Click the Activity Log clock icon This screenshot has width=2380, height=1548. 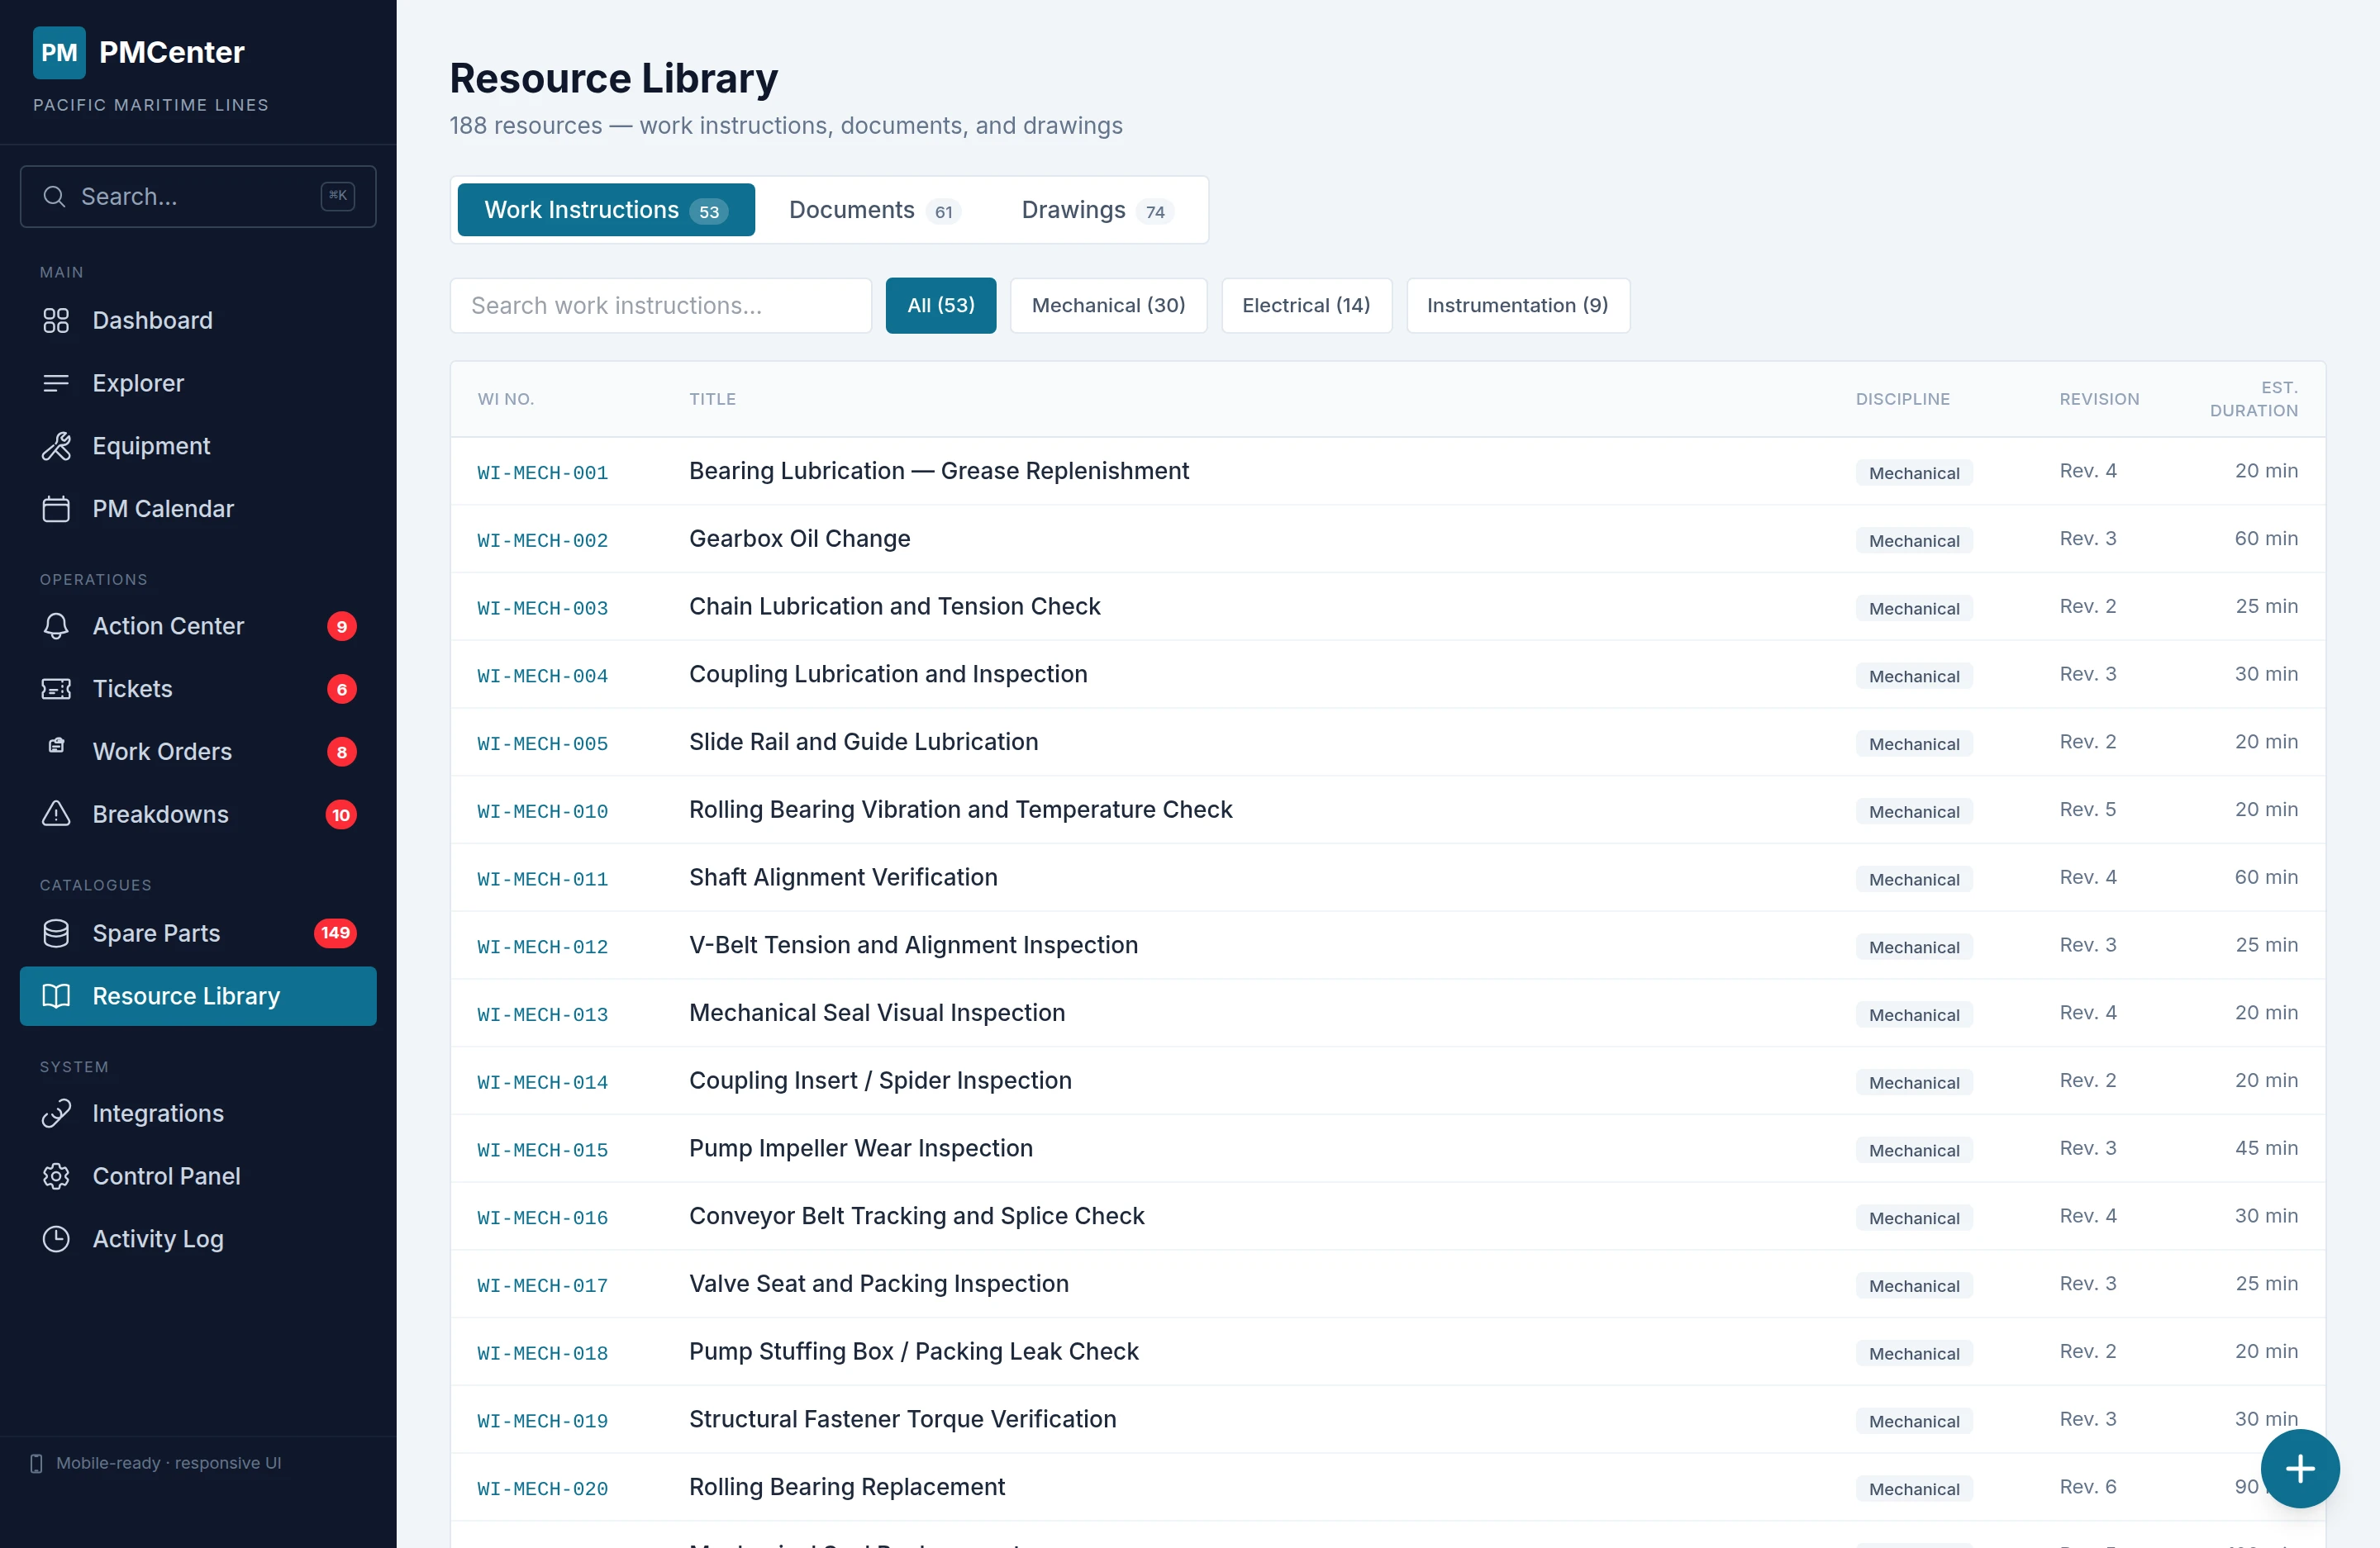click(56, 1239)
